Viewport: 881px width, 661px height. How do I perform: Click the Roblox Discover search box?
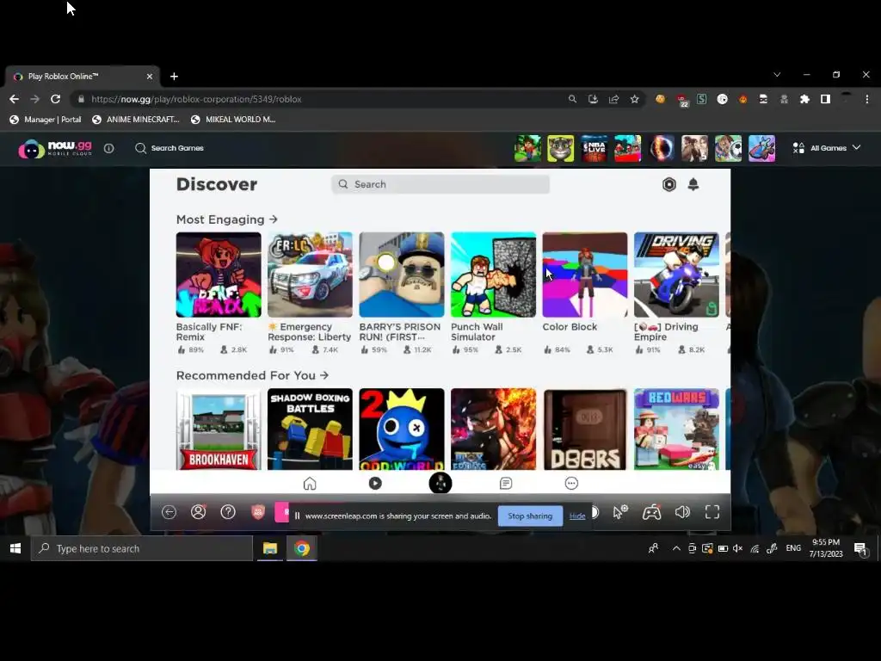[x=440, y=184]
